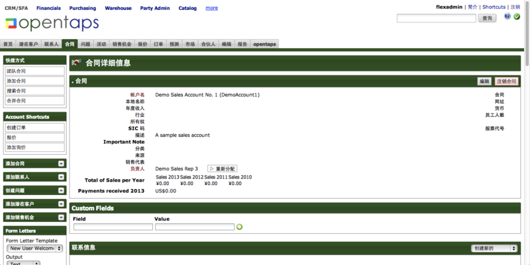Open the 创建新的 contact info dropdown
530x265 pixels.
494,248
